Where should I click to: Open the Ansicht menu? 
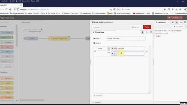pyautogui.click(x=12, y=1)
